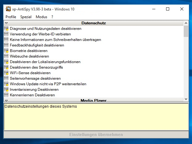Image resolution: width=192 pixels, height=144 pixels.
Task: Select 'Deaktivieren des Sensorzugriffs' text
Action: pyautogui.click(x=36, y=67)
